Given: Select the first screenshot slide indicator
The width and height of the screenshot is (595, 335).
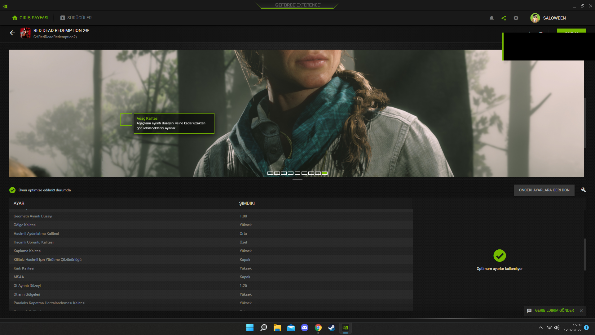Looking at the screenshot, I should coord(270,173).
